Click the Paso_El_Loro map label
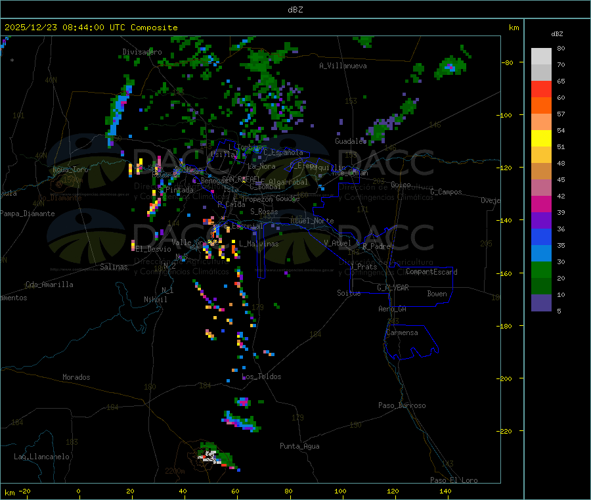 (454, 480)
